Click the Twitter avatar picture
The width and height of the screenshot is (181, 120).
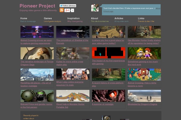tap(95, 8)
